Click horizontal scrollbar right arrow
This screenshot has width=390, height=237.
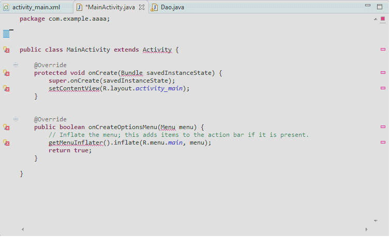[366, 229]
